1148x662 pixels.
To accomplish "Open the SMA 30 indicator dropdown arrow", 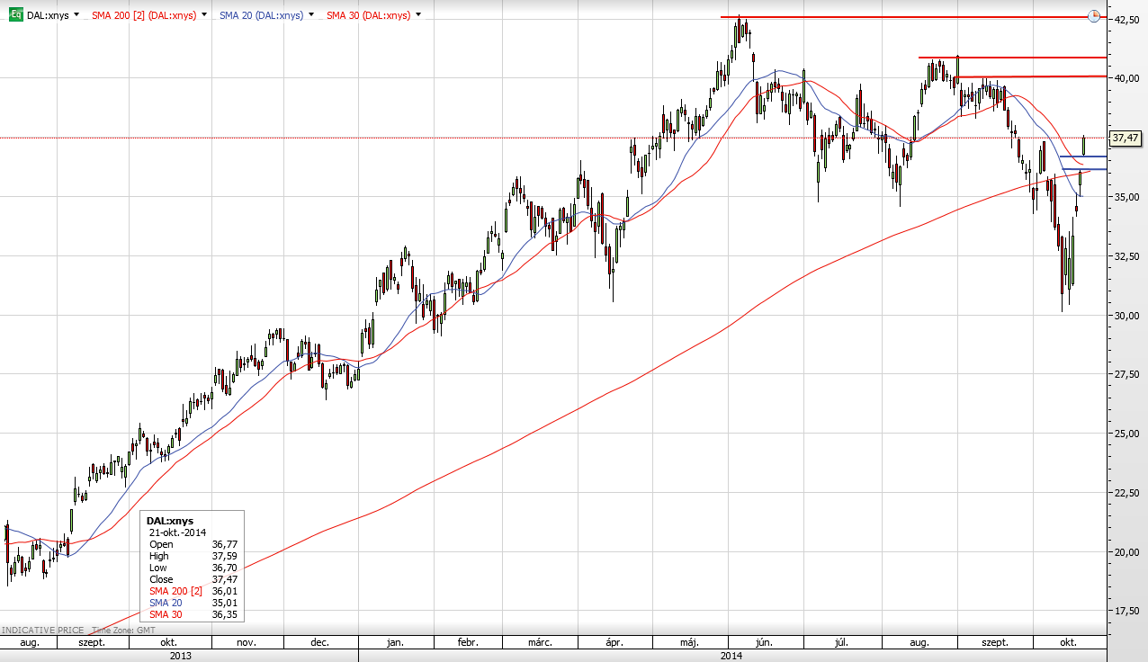I will coord(418,15).
